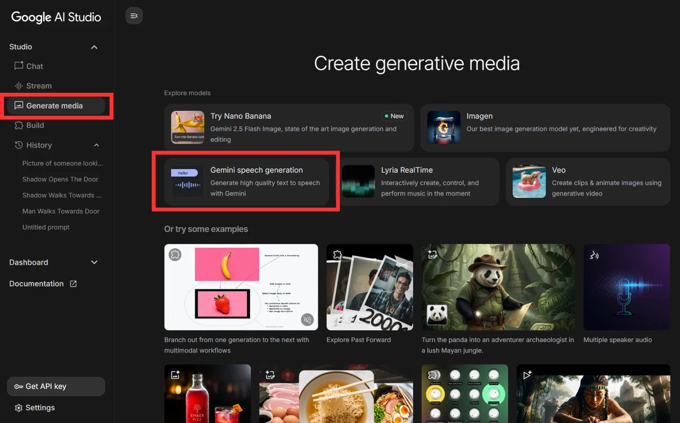
Task: Open history item 'Picture of someone looki...'
Action: tap(62, 163)
